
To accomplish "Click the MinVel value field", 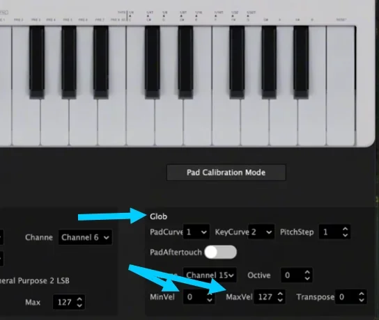I will click(199, 297).
